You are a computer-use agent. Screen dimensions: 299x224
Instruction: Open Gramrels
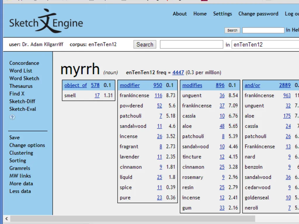(20, 168)
